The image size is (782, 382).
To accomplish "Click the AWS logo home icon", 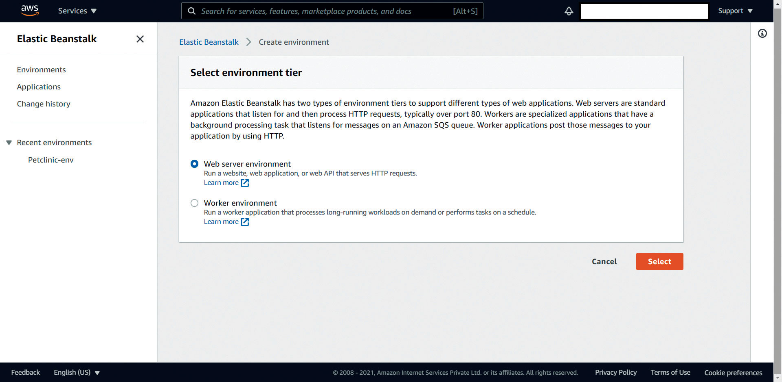I will [30, 11].
